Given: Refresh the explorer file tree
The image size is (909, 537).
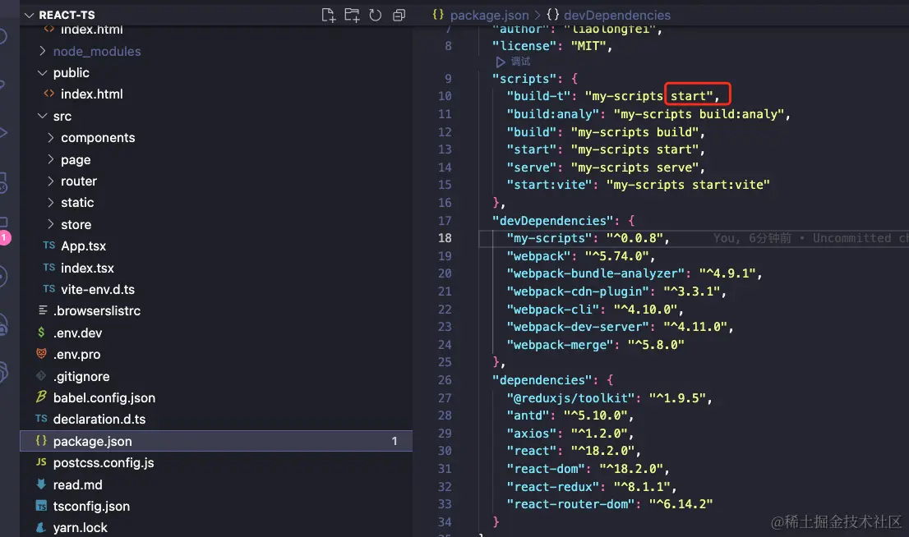Looking at the screenshot, I should (376, 15).
